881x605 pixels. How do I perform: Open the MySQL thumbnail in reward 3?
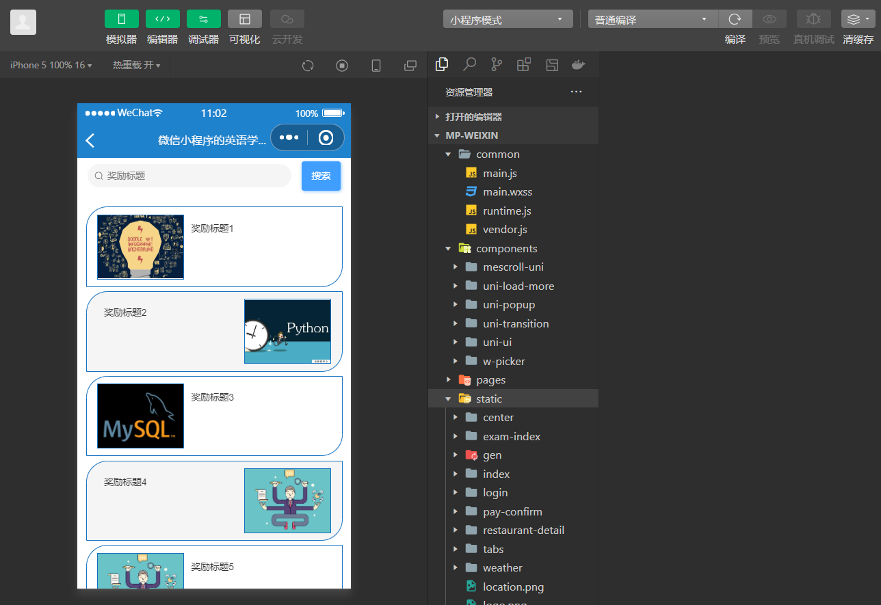click(x=140, y=416)
